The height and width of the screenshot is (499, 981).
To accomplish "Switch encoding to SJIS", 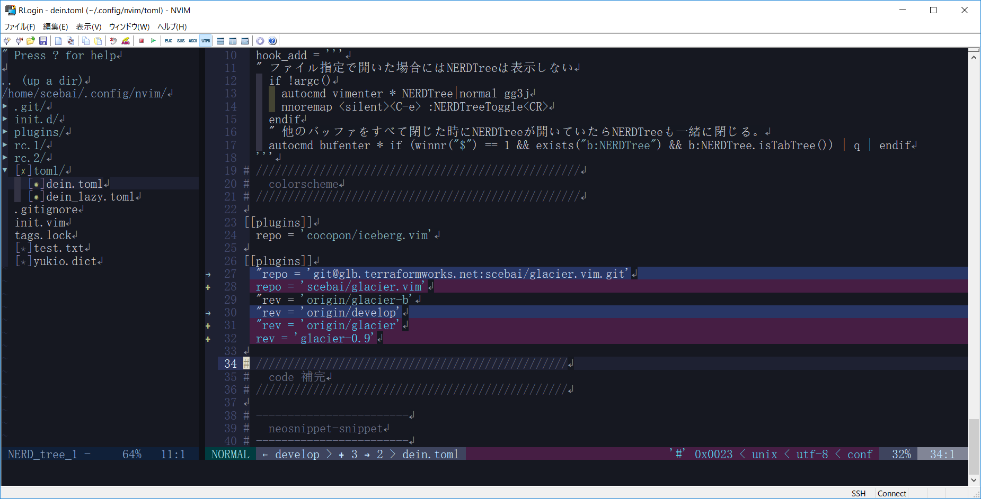I will click(181, 41).
